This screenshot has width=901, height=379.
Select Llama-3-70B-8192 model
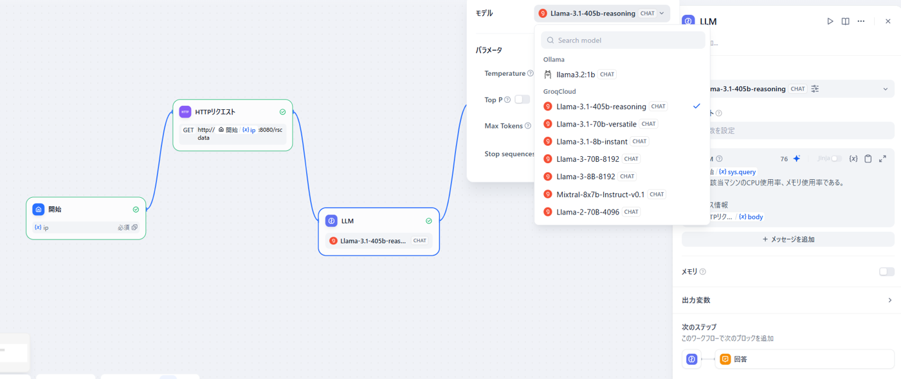[623, 159]
